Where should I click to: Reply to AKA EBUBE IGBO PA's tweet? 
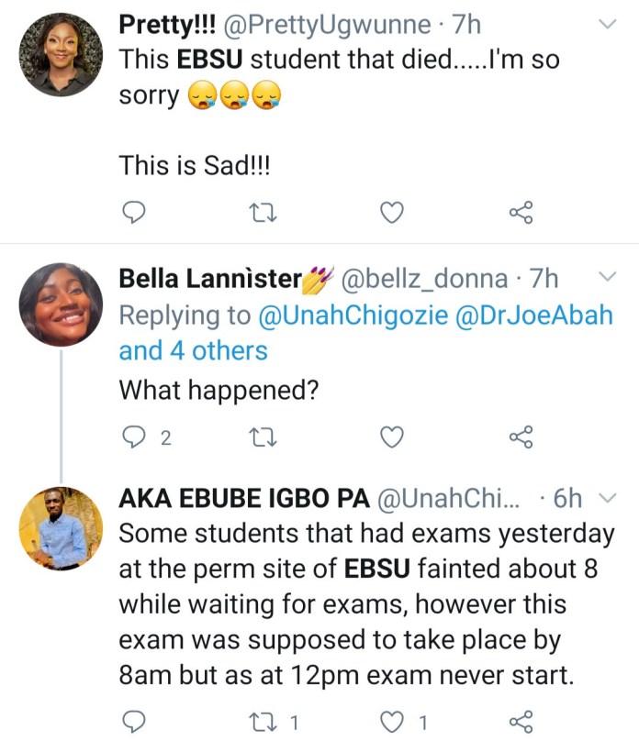click(135, 720)
